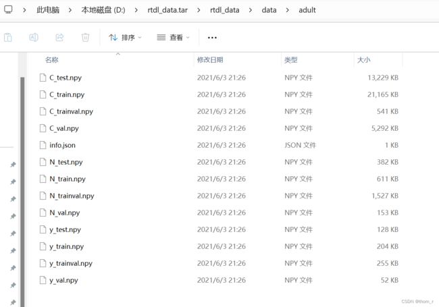
Task: Click the delete trash can icon
Action: (85, 37)
